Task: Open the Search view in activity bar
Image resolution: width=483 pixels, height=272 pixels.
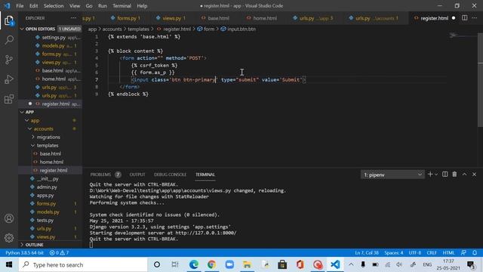Action: (9, 40)
